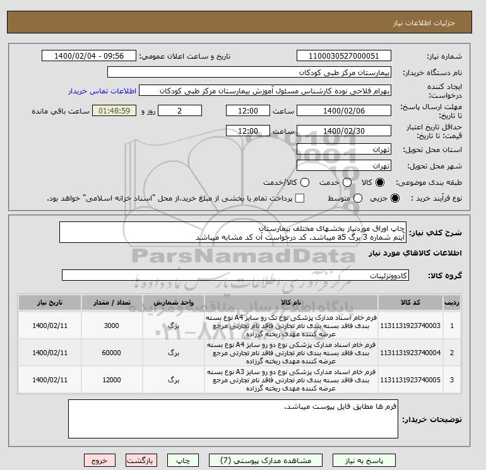Click the announcement date field 1400/02/04 - 09:56
Viewport: 486px width, 470px height.
coord(88,56)
